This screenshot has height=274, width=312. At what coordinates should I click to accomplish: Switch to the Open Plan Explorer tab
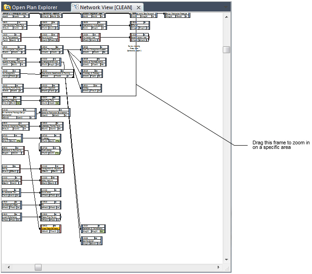[x=35, y=7]
